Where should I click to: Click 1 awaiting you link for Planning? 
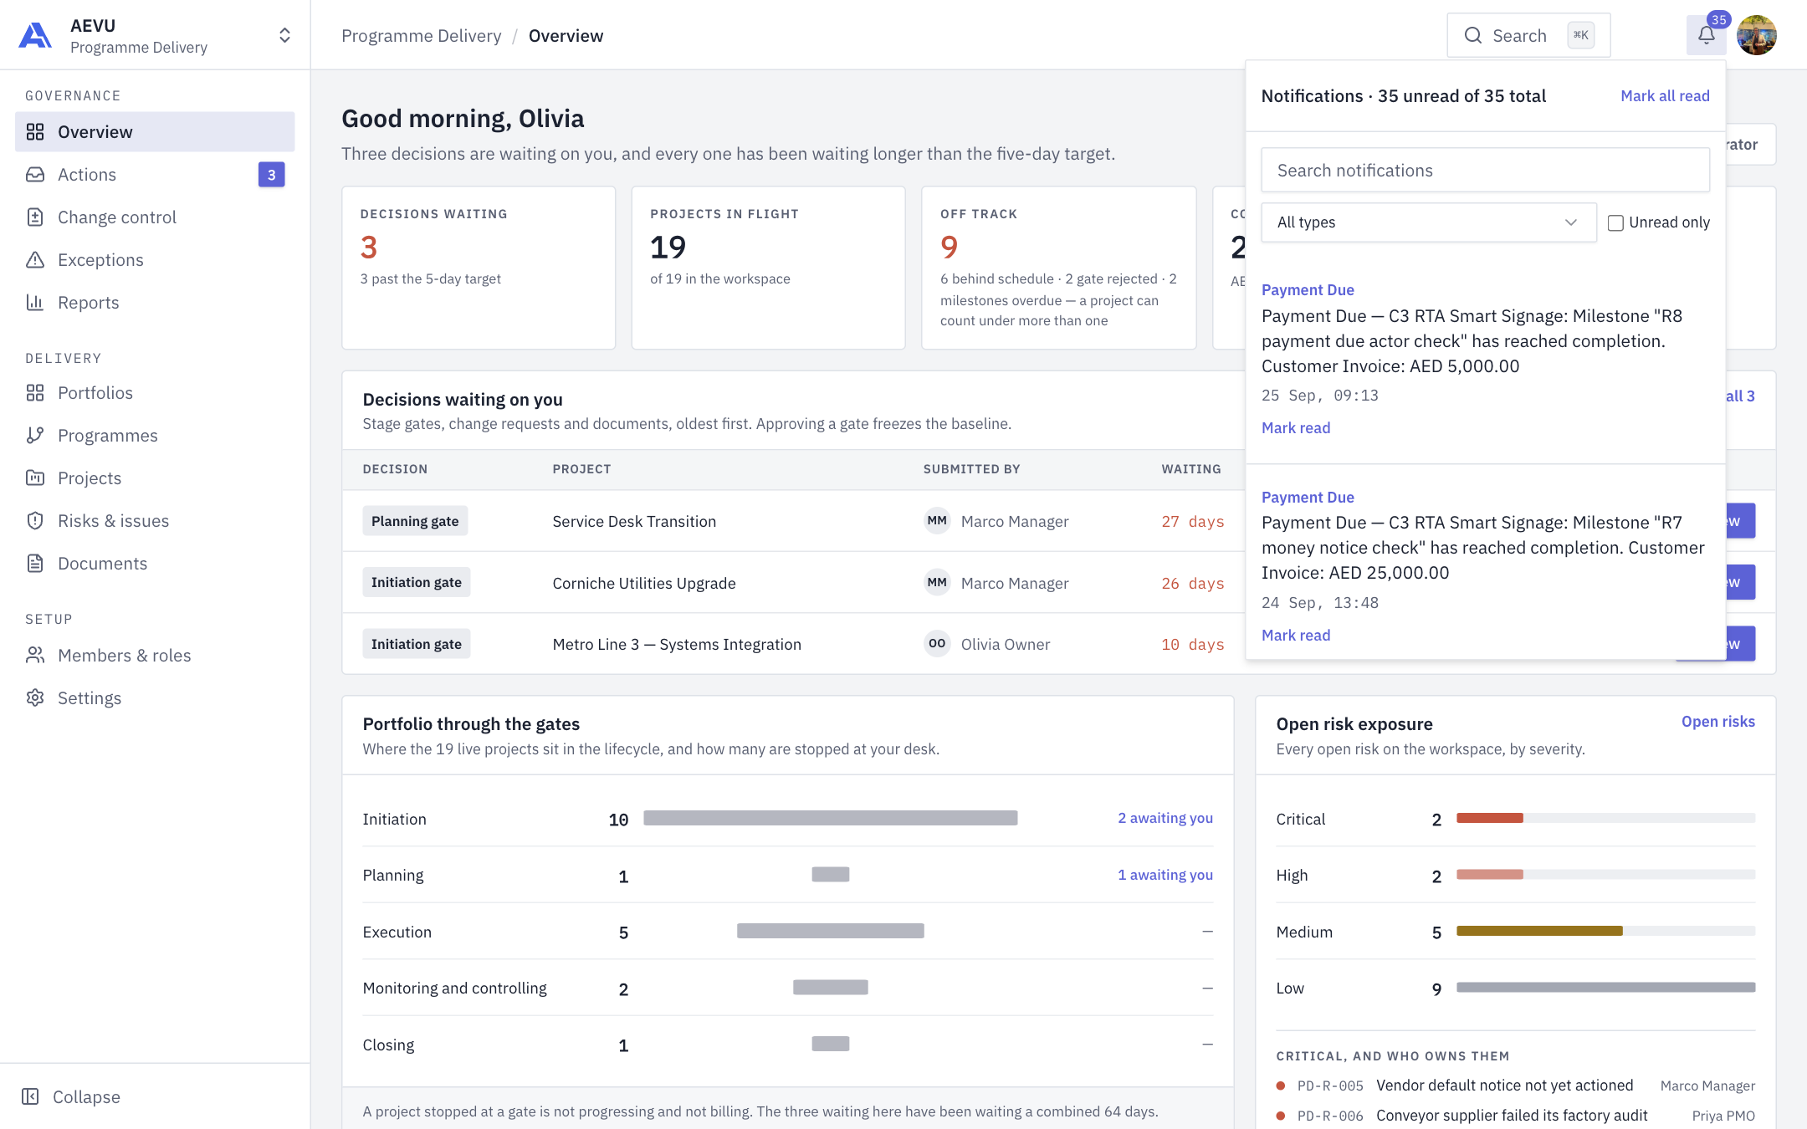click(1165, 875)
